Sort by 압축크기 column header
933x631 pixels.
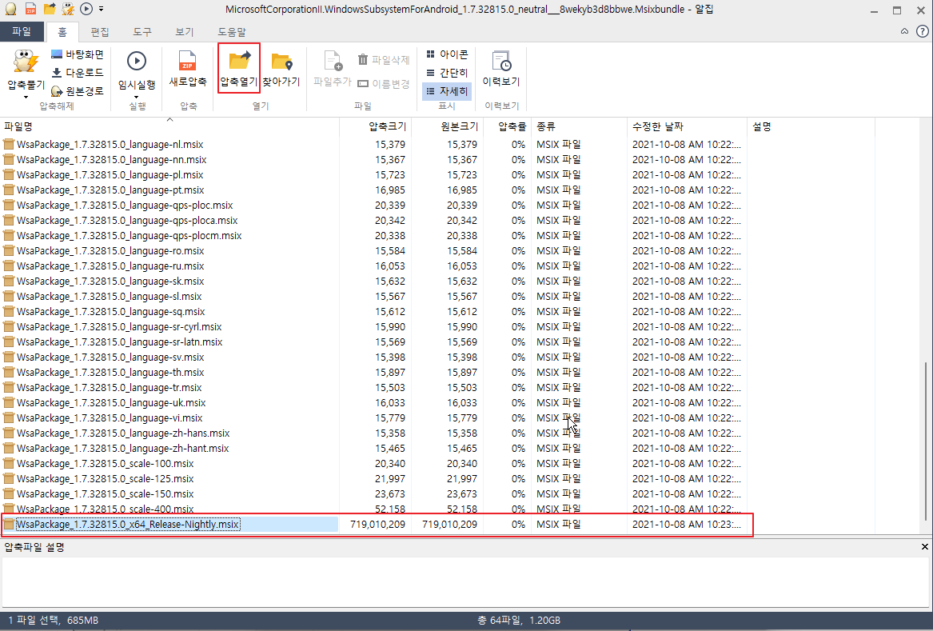(x=376, y=126)
